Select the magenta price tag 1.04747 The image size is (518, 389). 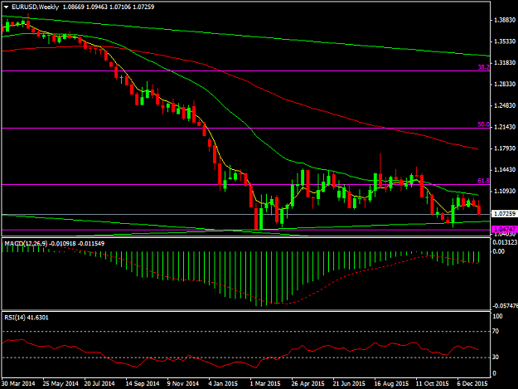point(505,229)
